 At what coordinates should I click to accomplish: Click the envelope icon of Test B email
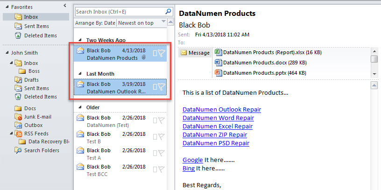80,134
